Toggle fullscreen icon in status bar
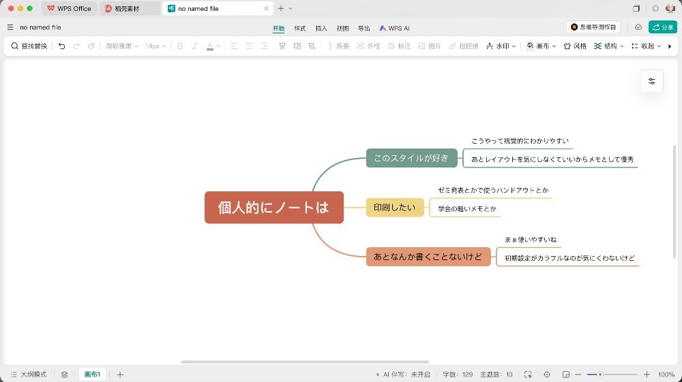The width and height of the screenshot is (682, 382). (x=528, y=375)
